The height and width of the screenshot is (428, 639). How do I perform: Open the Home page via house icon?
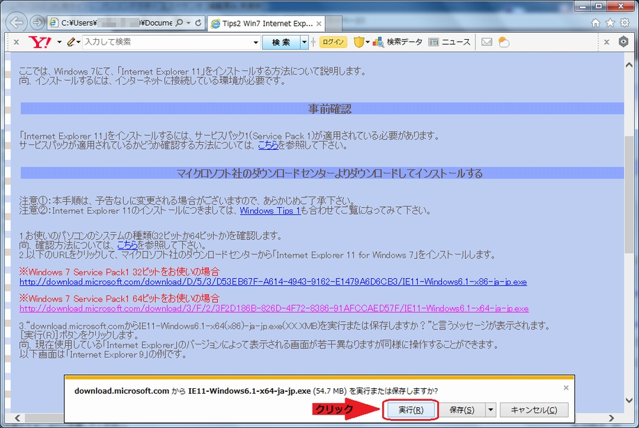pos(596,23)
